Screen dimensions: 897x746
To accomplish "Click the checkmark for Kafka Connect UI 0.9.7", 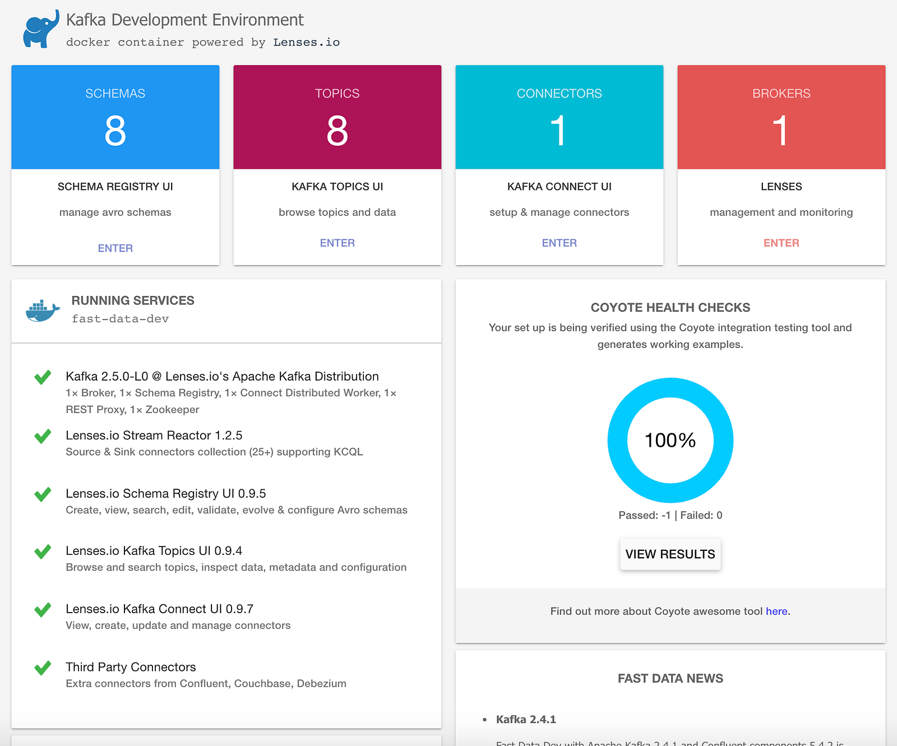I will pos(43,610).
